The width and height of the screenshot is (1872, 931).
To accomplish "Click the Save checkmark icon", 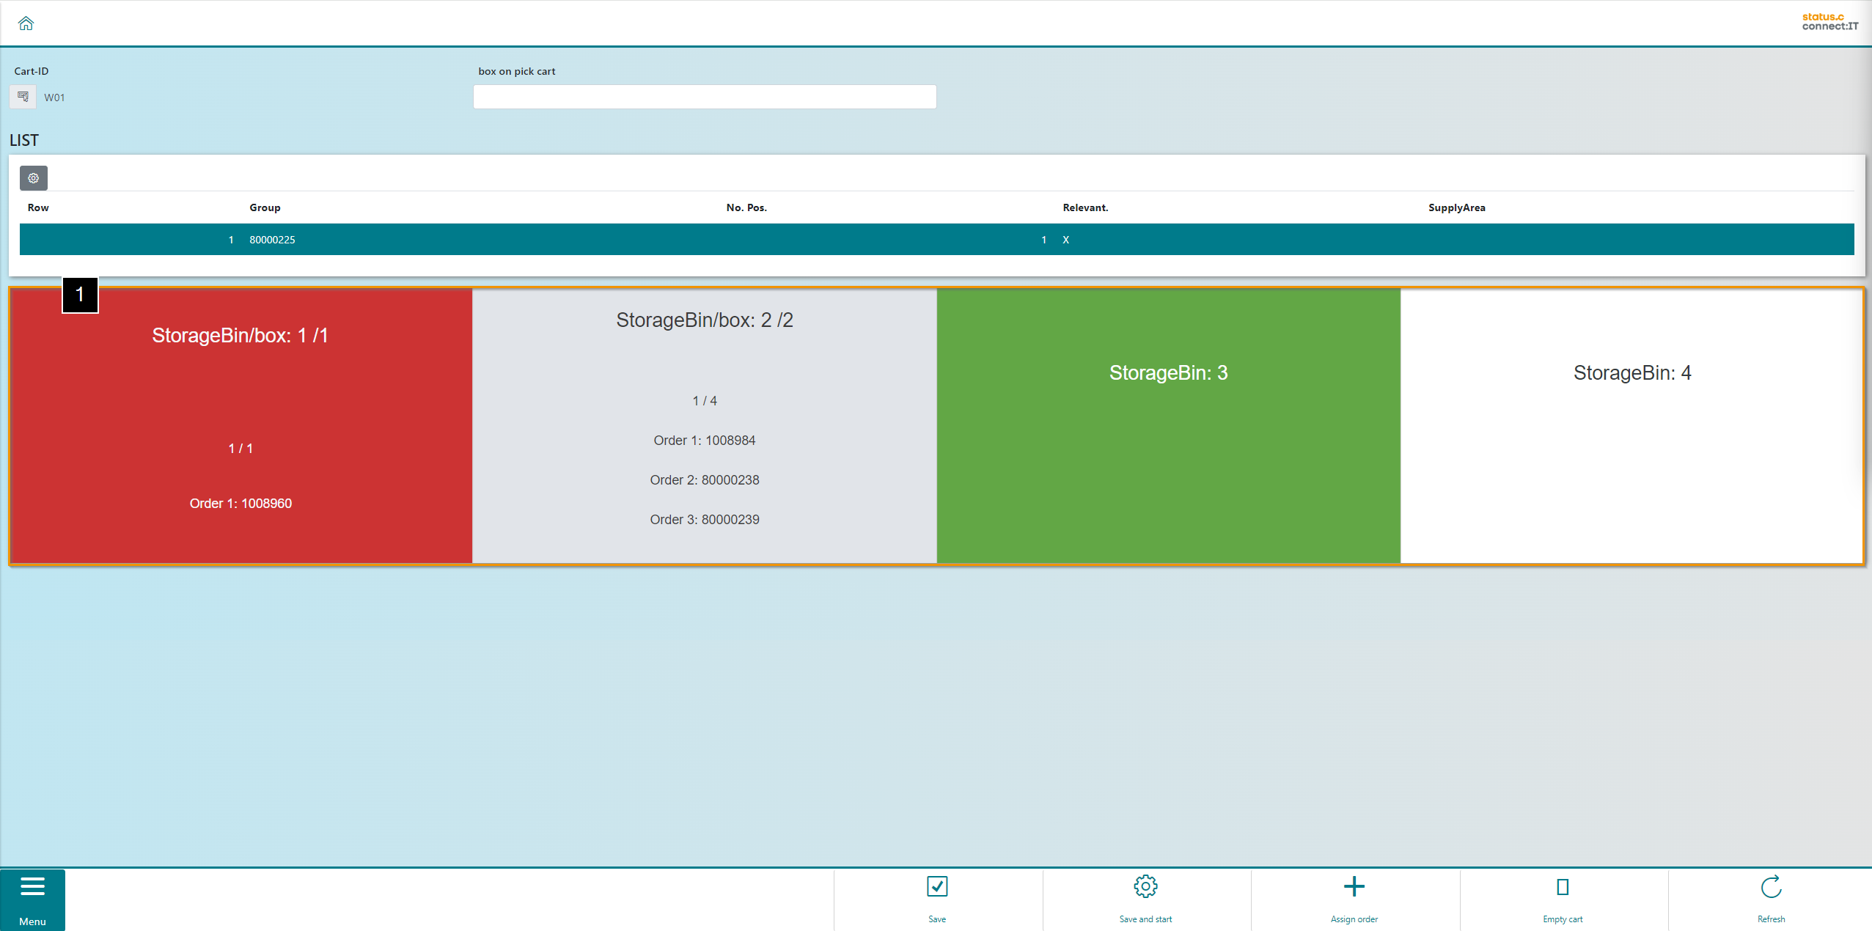I will pos(937,887).
